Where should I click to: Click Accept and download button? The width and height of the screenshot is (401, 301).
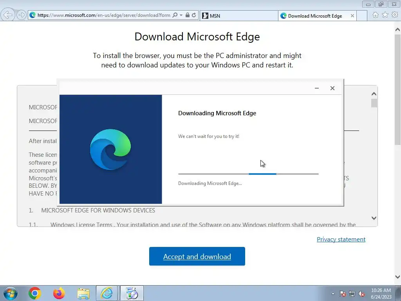pos(197,256)
